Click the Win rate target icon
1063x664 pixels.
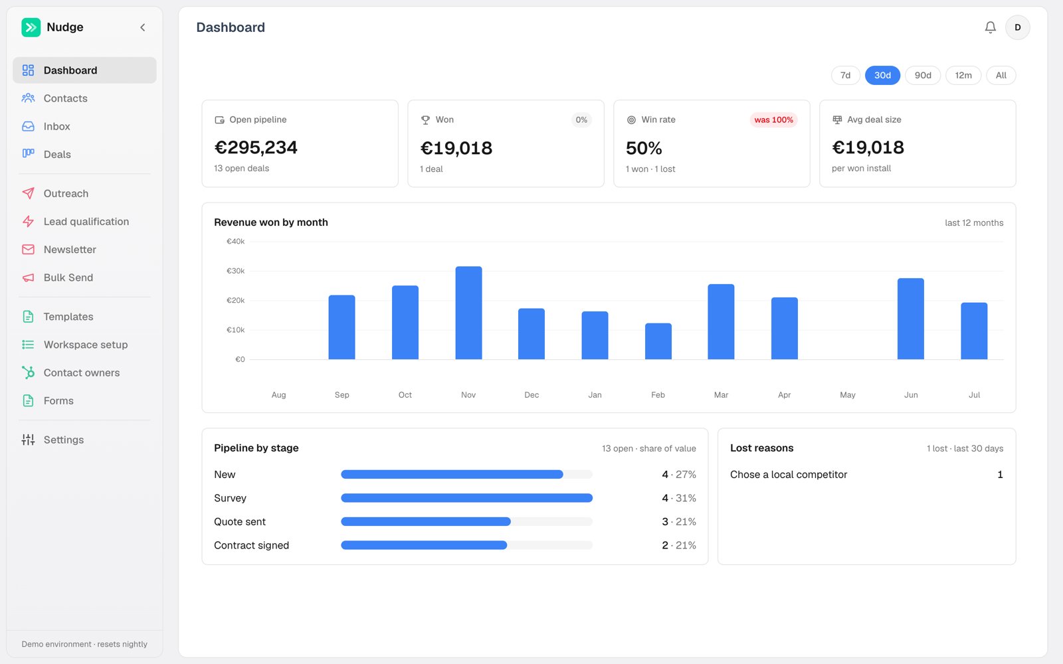pos(631,120)
